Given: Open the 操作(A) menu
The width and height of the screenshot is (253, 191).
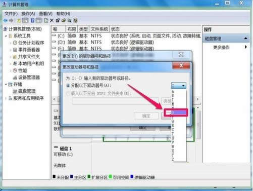Looking at the screenshot, I should tap(28, 14).
